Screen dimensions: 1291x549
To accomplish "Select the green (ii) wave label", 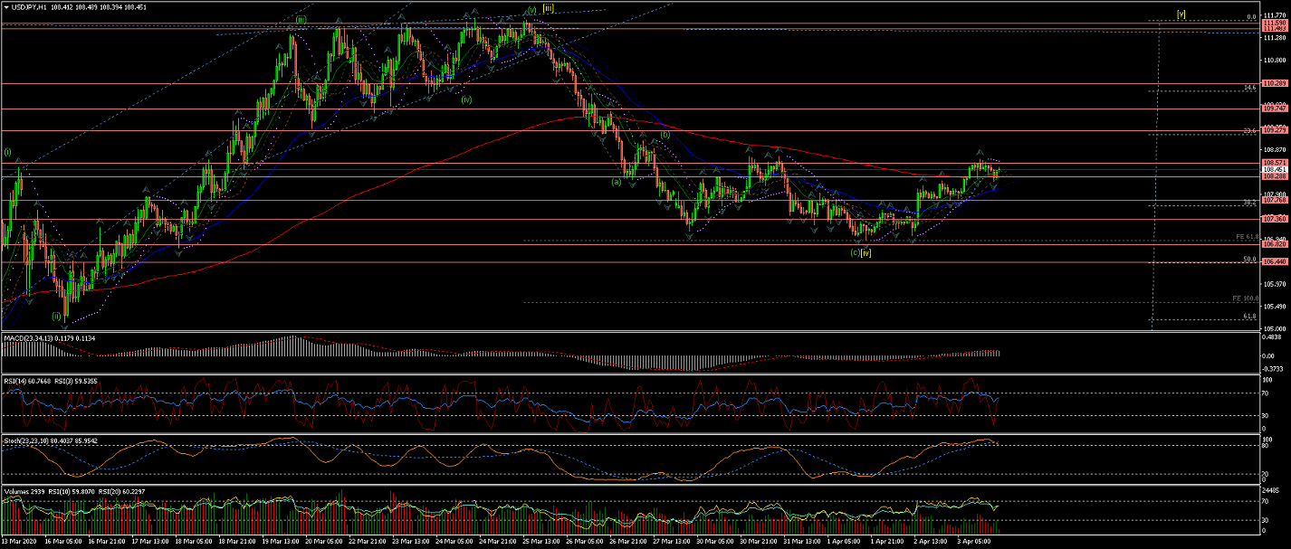I will point(56,317).
